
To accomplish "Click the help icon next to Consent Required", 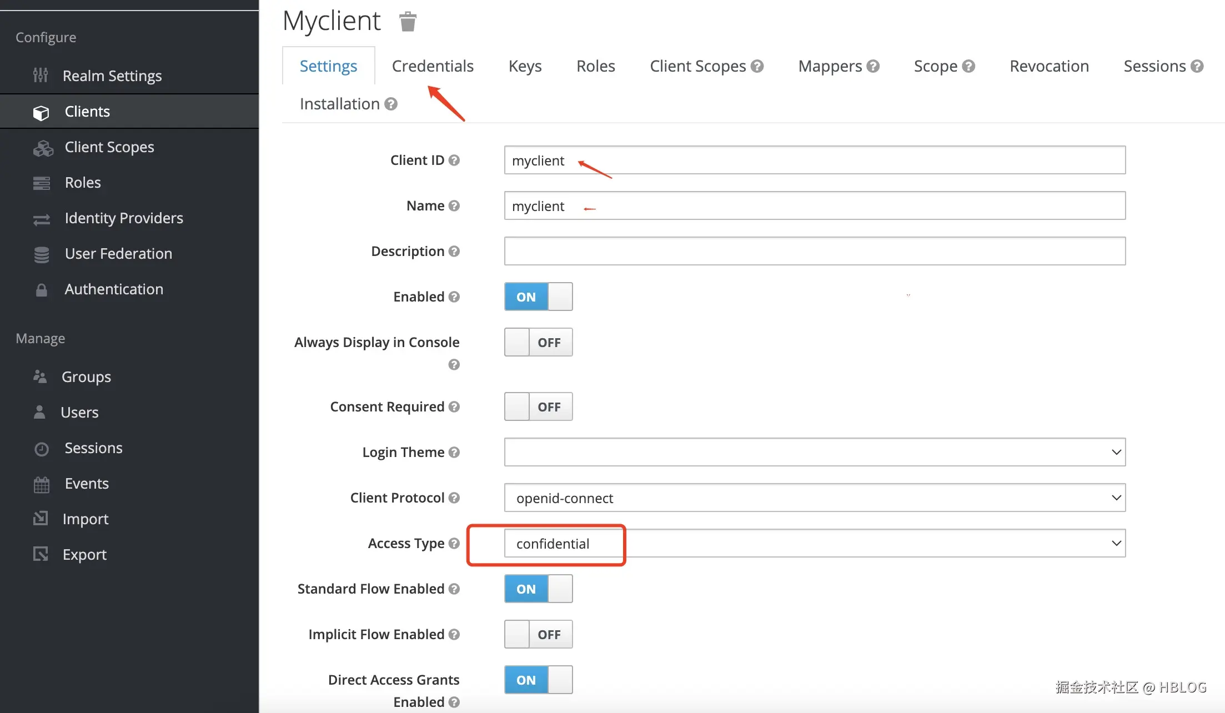I will pyautogui.click(x=454, y=407).
